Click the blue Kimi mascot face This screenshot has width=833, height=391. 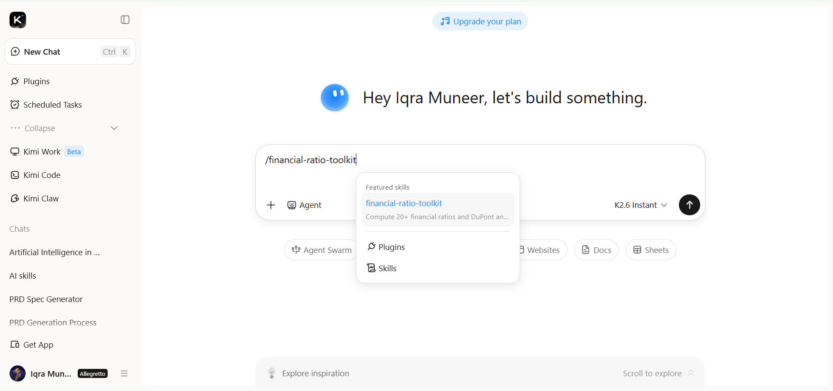point(335,98)
